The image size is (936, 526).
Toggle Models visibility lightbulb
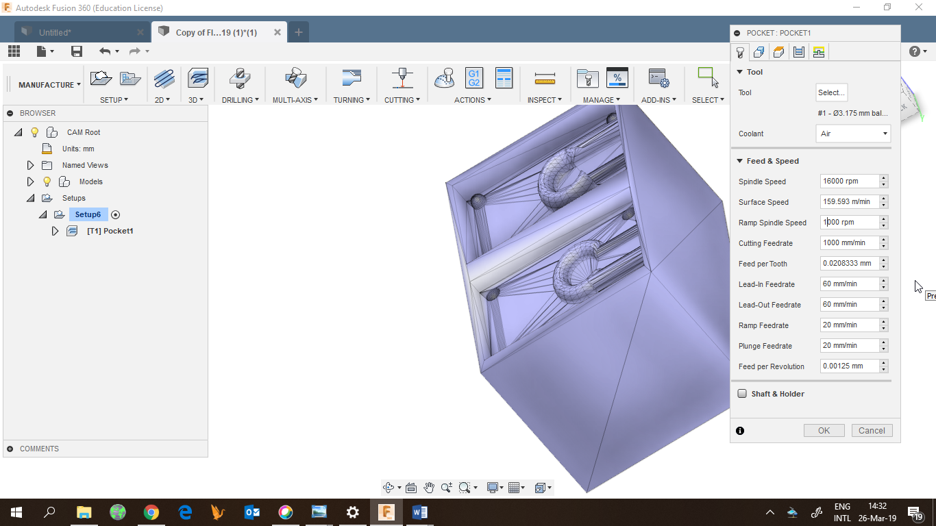(47, 181)
